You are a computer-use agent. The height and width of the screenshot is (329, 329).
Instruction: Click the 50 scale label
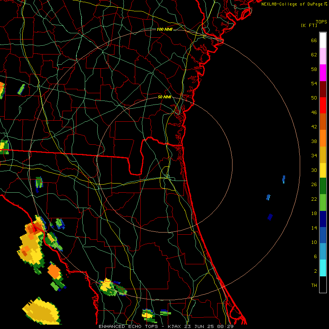314,98
